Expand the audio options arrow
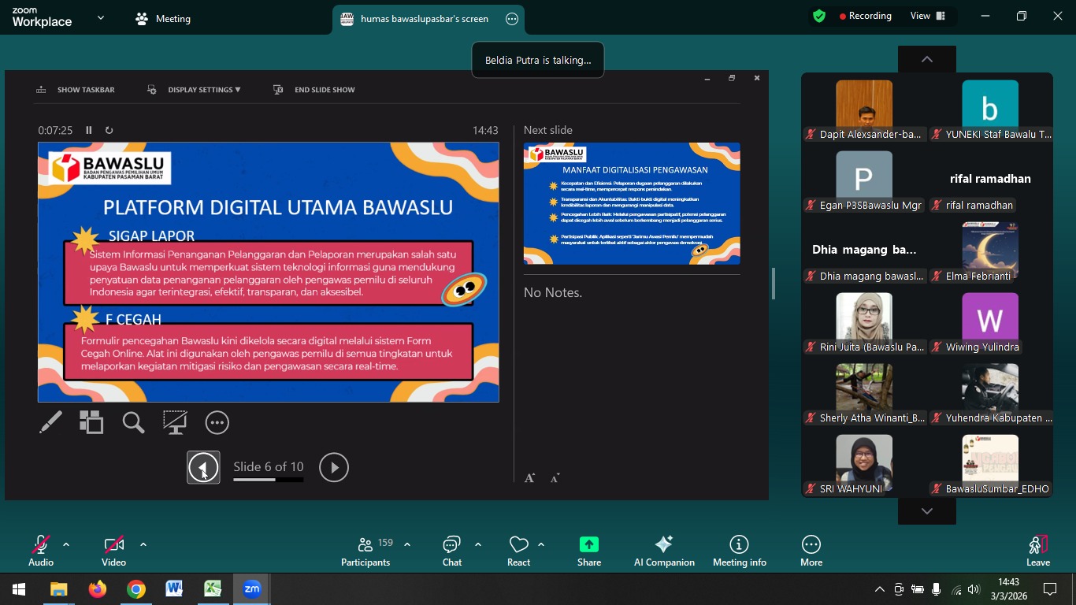 tap(66, 544)
